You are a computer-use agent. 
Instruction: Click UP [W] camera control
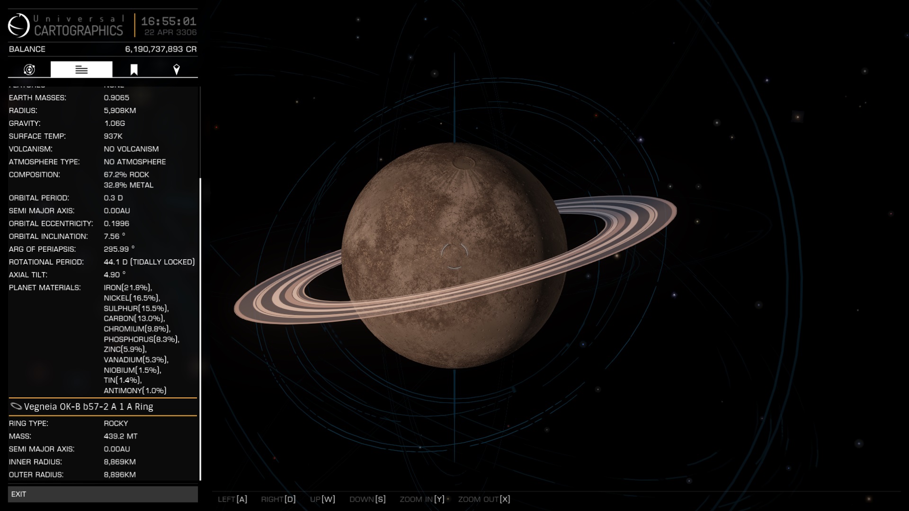[x=322, y=499]
